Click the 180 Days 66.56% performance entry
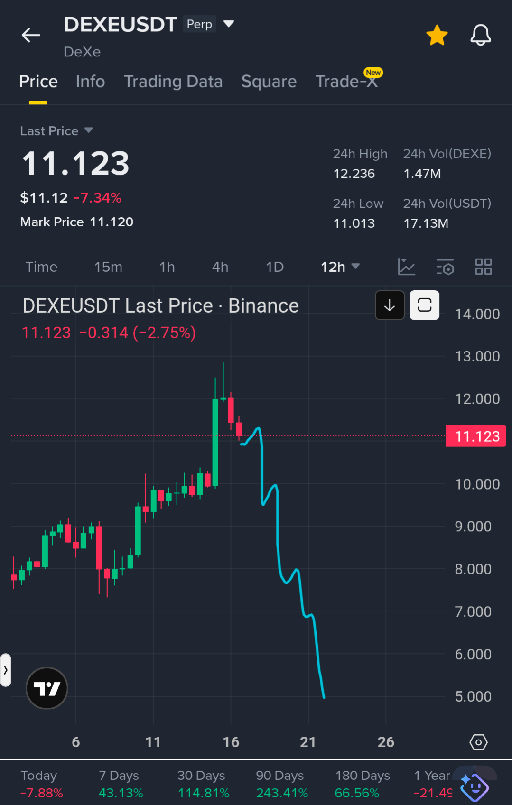 363,784
